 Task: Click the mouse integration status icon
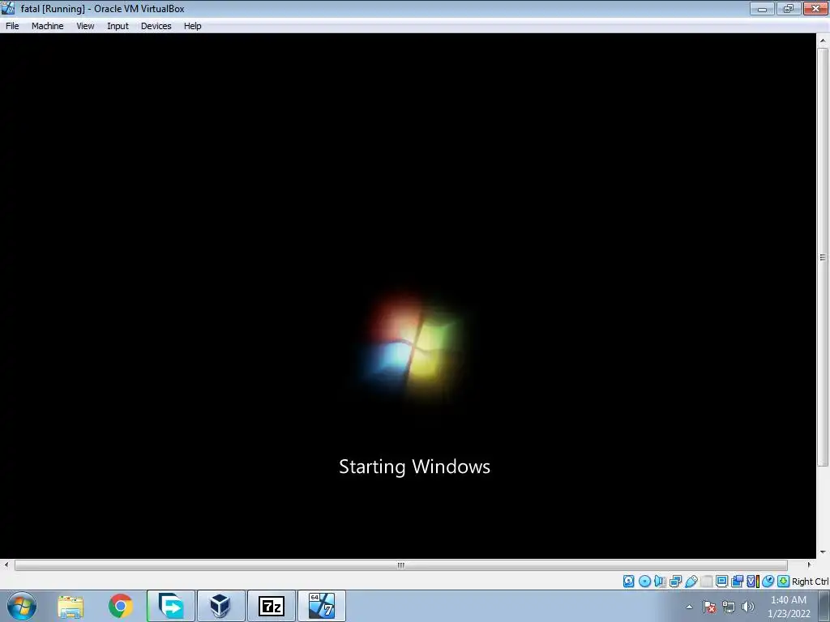(768, 582)
